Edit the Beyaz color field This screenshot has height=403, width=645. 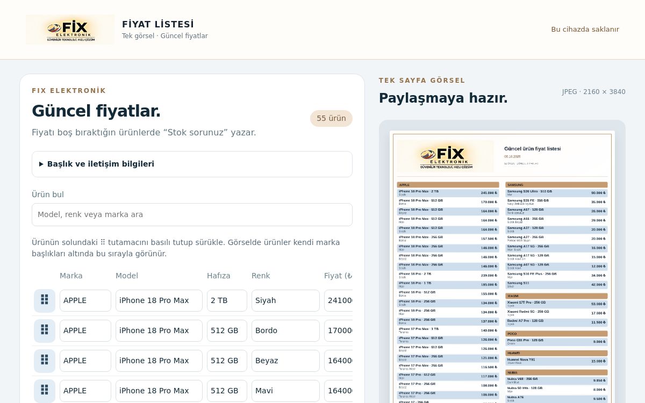click(285, 361)
